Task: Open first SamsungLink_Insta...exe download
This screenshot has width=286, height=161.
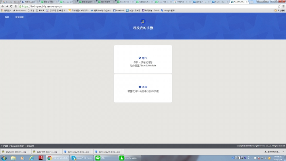Action: [76, 152]
